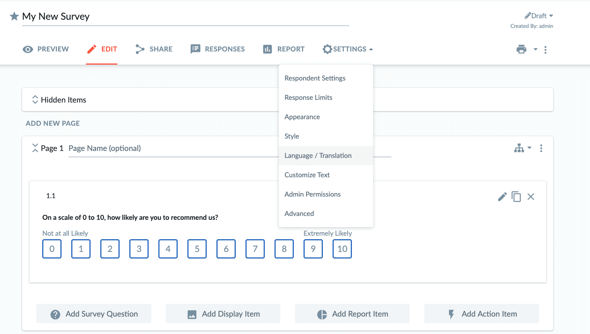
Task: Open the print survey icon
Action: click(521, 50)
